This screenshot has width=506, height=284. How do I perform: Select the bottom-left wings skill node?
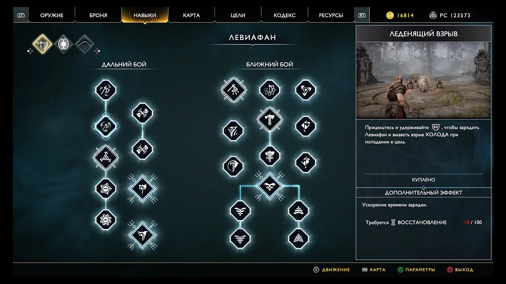[x=240, y=238]
